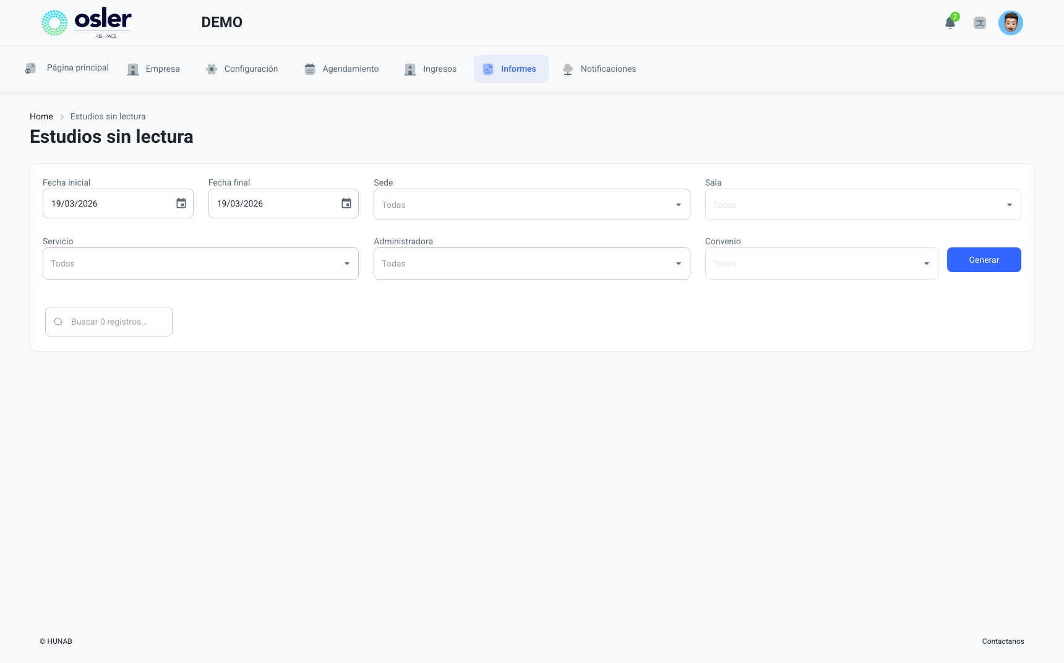Click the DEMO header text
The height and width of the screenshot is (663, 1064).
[x=222, y=22]
